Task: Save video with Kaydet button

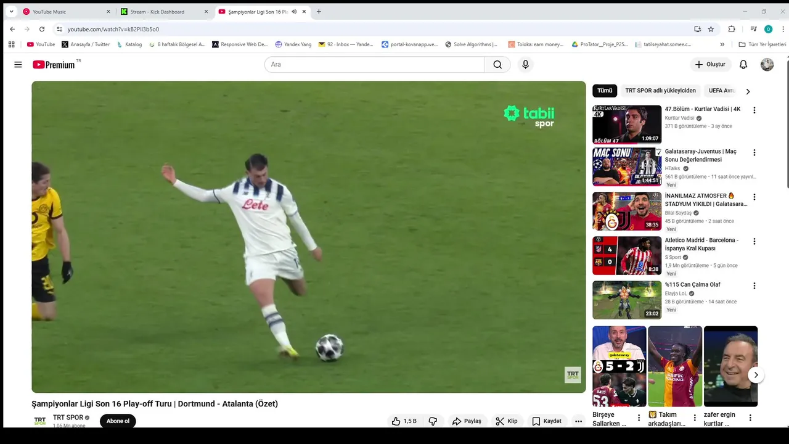Action: 547,421
